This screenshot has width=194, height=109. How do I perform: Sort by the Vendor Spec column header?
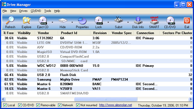click(x=122, y=33)
